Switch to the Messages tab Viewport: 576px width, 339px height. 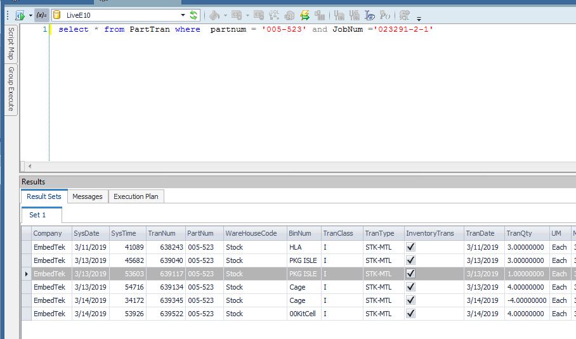(x=87, y=196)
